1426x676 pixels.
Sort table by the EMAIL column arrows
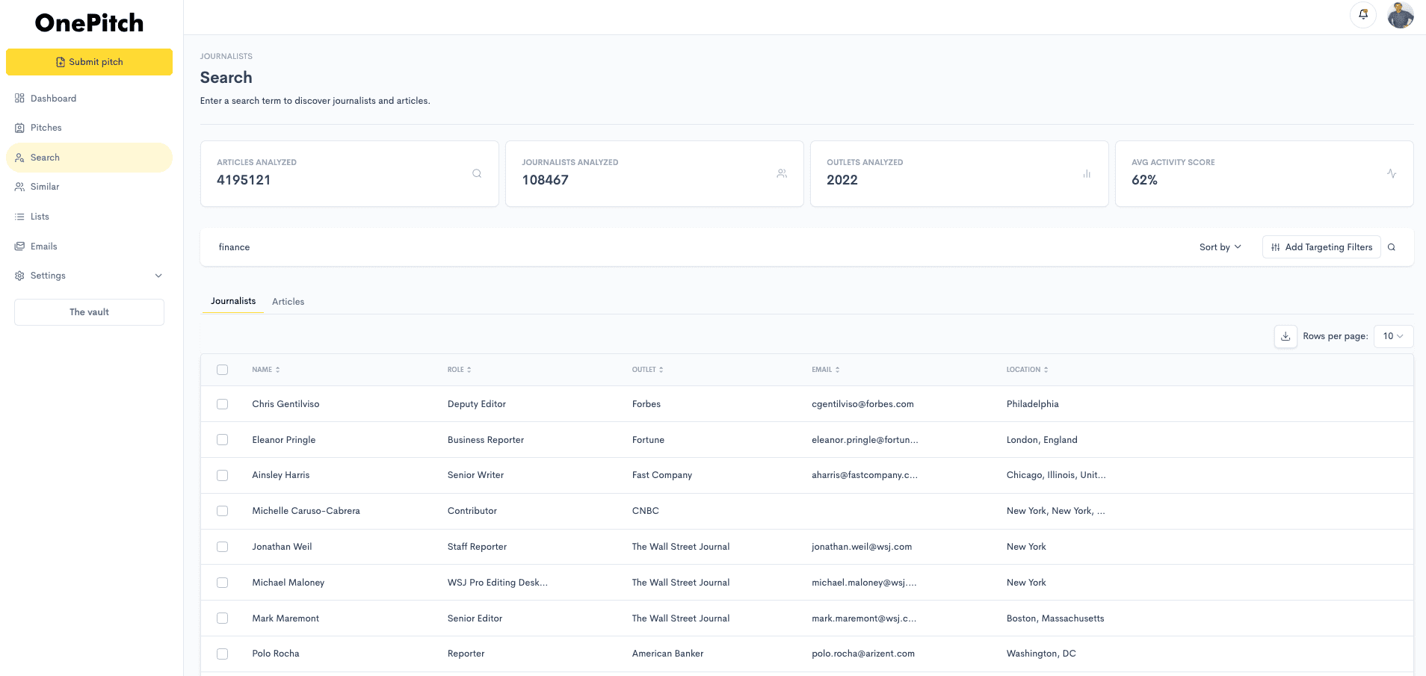[x=838, y=370]
